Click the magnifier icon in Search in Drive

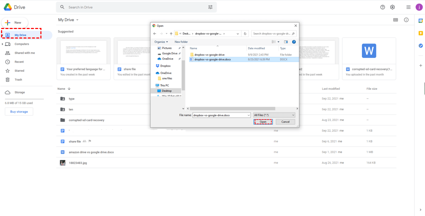pyautogui.click(x=62, y=7)
